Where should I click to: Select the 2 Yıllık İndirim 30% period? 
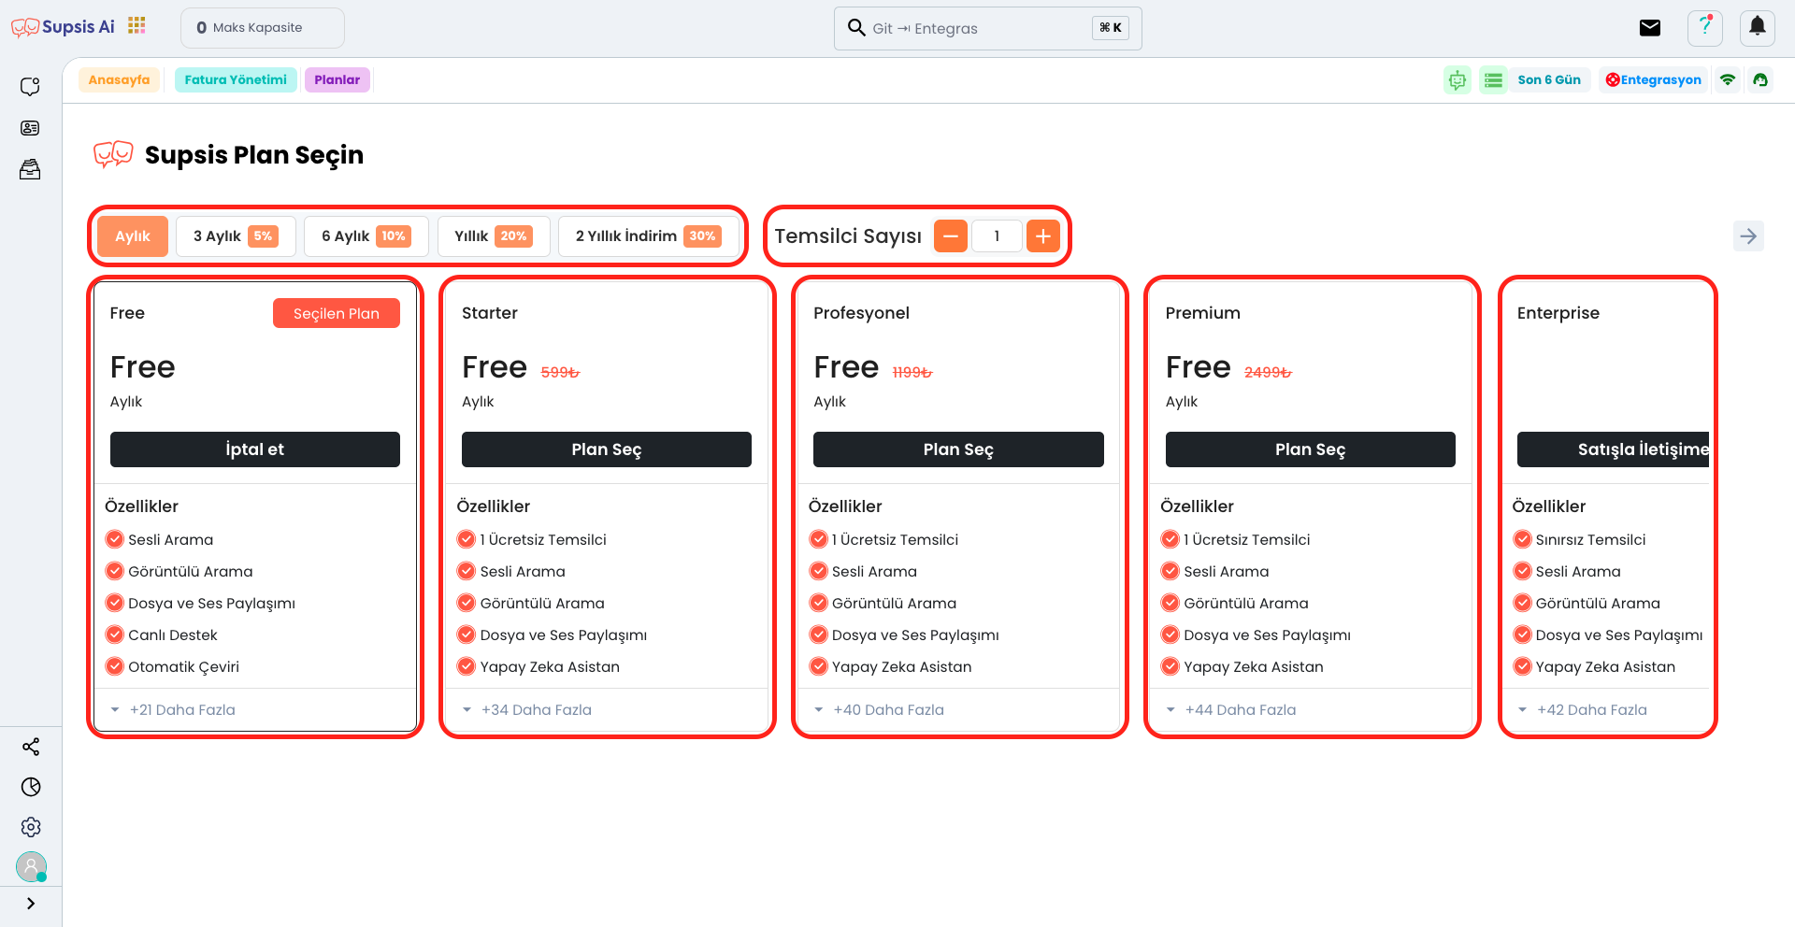(648, 236)
